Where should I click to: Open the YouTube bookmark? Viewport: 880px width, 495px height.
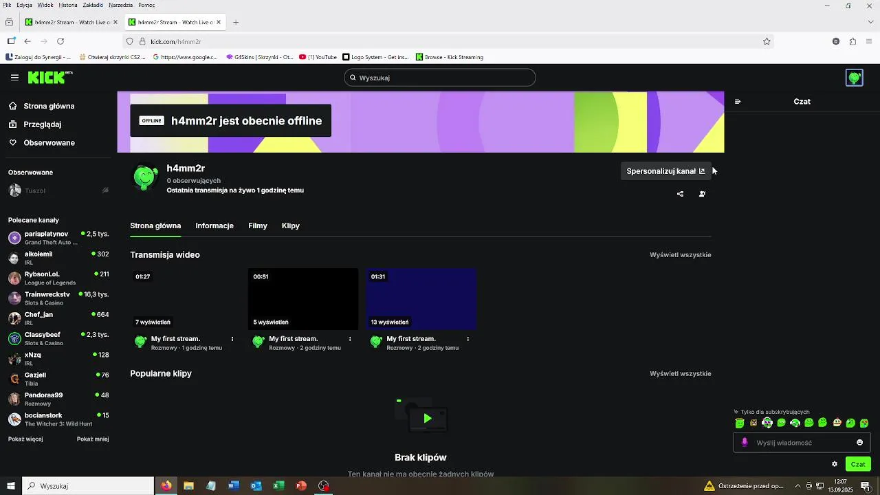coord(318,57)
